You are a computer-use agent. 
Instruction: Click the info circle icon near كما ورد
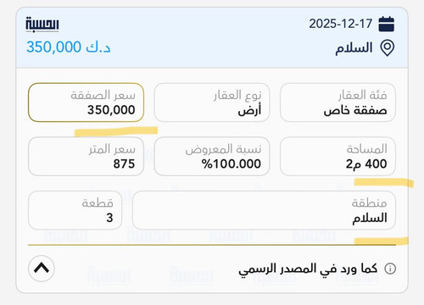(390, 269)
